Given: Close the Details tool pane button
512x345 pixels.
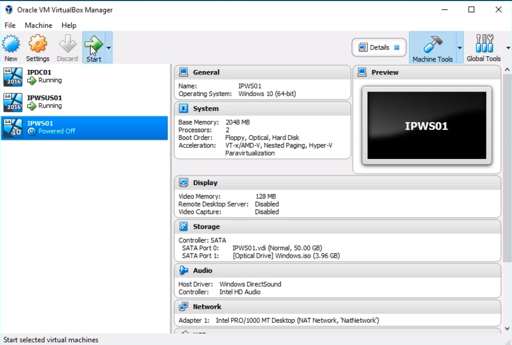Looking at the screenshot, I should (396, 48).
